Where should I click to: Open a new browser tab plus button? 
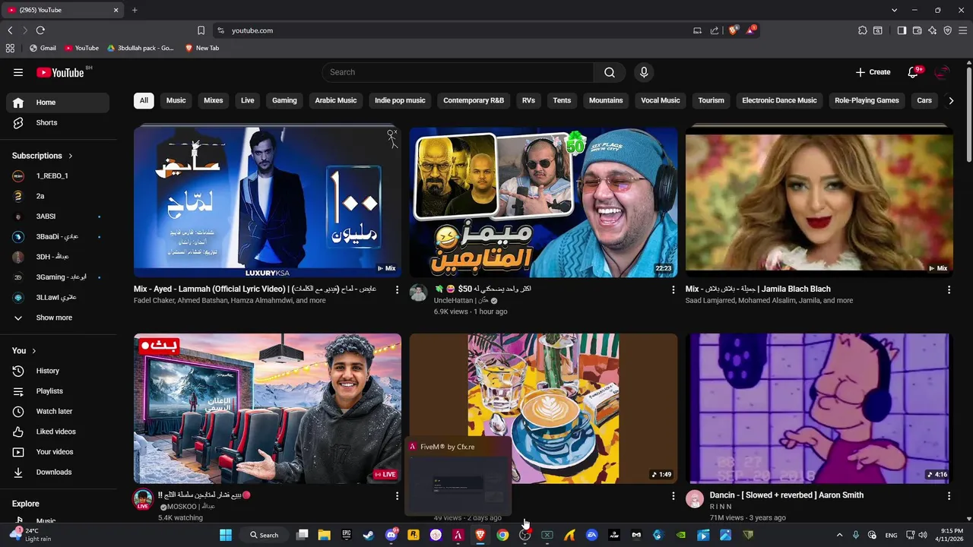135,10
